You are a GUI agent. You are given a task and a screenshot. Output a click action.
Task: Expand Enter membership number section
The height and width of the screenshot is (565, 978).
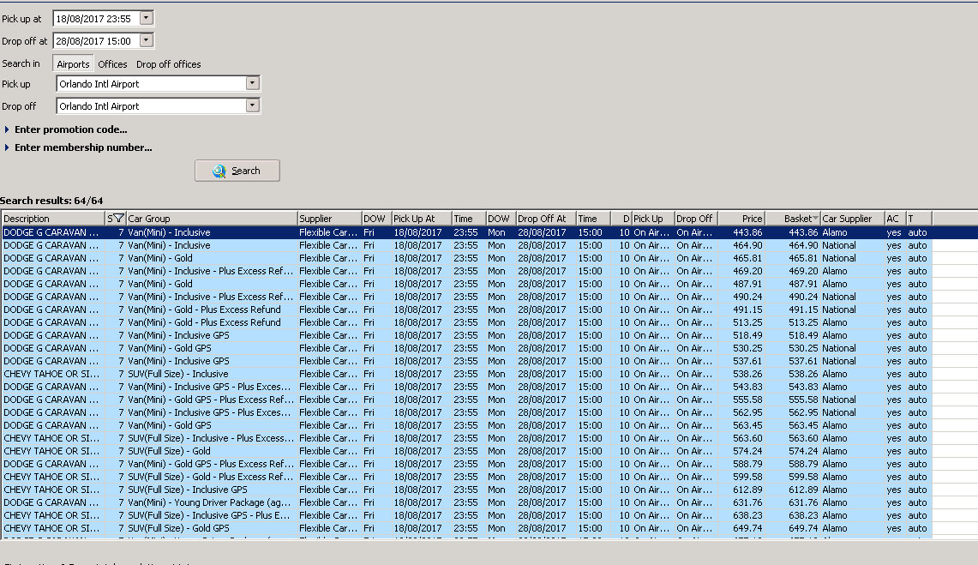coord(78,147)
